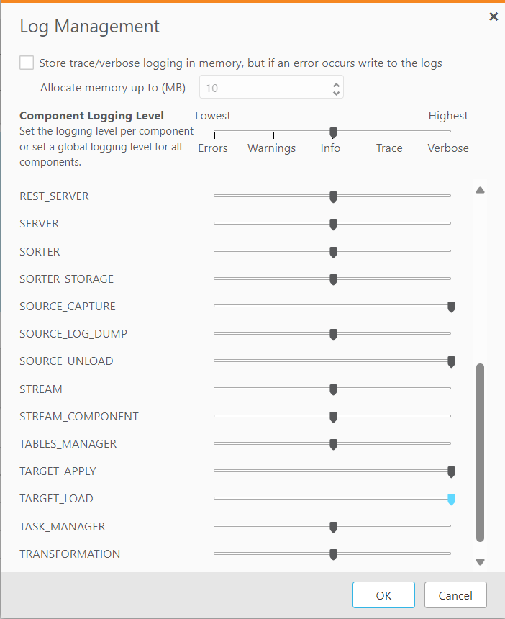Click the TASK_MANAGER logging slider handle
The width and height of the screenshot is (505, 619).
tap(333, 527)
